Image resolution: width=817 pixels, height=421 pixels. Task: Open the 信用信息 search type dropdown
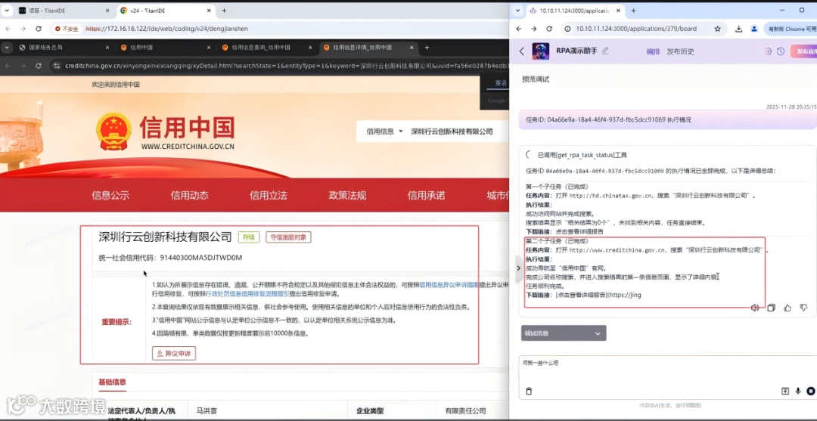(384, 132)
